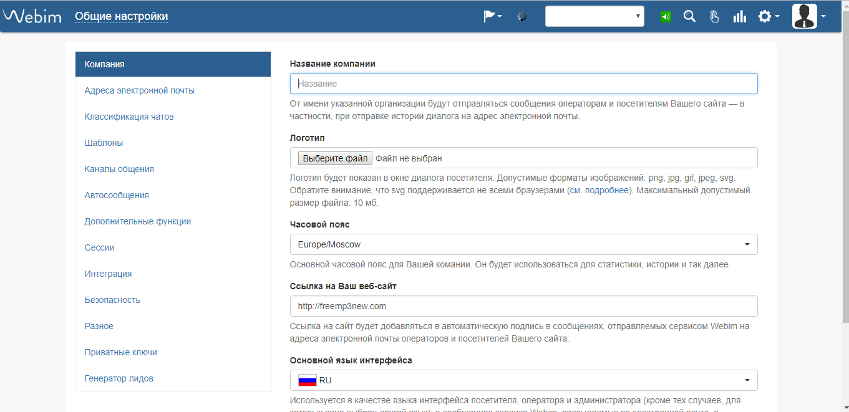The width and height of the screenshot is (849, 412).
Task: Open the Автосообщения section
Action: (x=117, y=194)
